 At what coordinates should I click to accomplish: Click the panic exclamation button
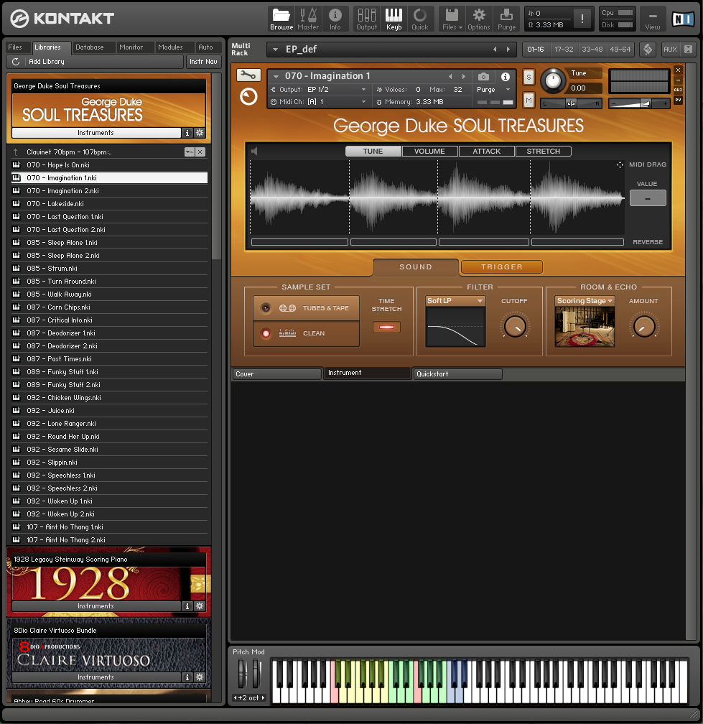[x=582, y=19]
